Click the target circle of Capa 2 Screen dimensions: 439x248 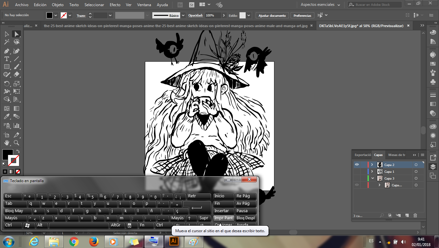coord(416,165)
